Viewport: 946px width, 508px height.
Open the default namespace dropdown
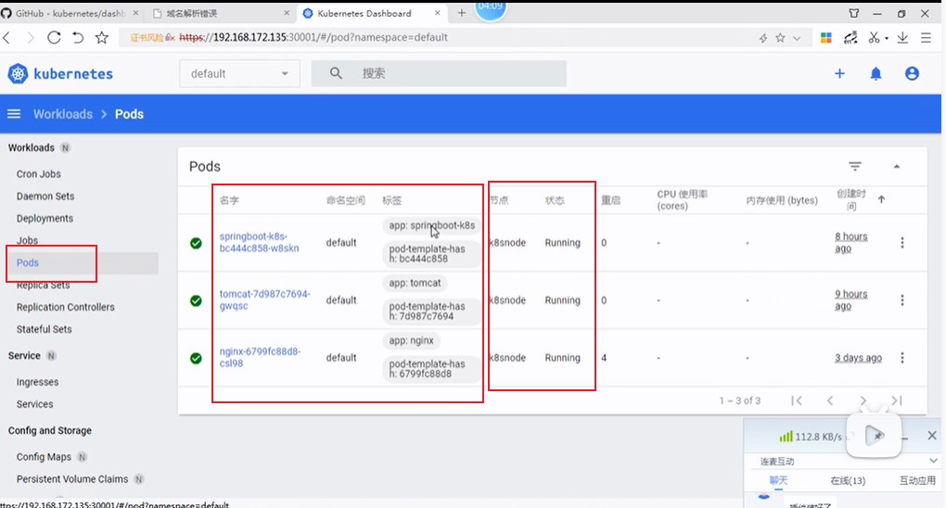[239, 73]
